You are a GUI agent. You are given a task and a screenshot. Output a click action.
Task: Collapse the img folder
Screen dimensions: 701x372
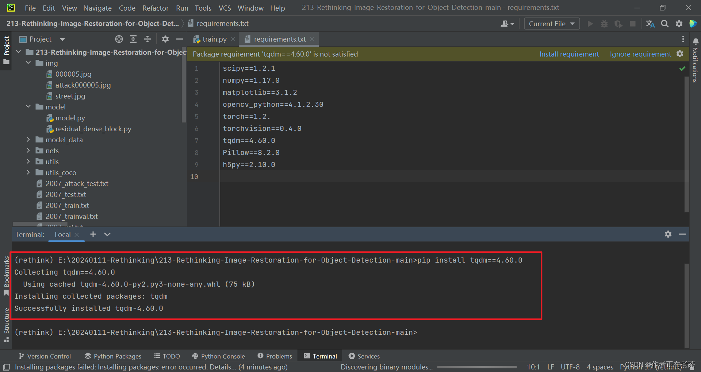coord(28,63)
